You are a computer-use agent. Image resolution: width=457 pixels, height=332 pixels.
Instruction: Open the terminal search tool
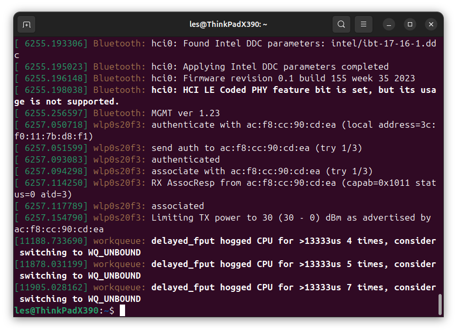pyautogui.click(x=341, y=24)
